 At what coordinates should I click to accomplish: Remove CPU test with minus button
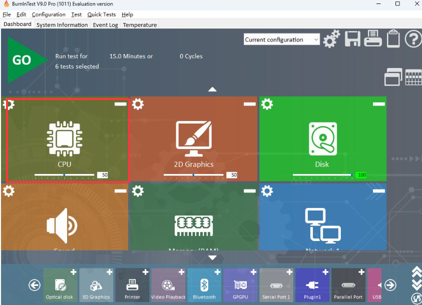coord(121,104)
